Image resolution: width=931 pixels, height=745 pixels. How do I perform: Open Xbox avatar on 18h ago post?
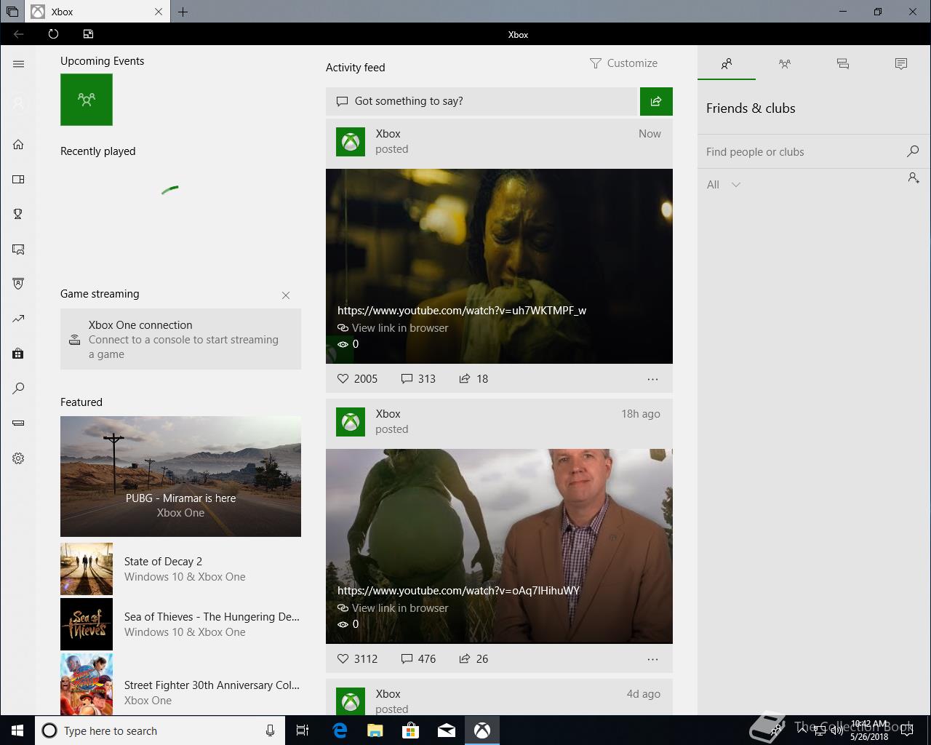(351, 421)
